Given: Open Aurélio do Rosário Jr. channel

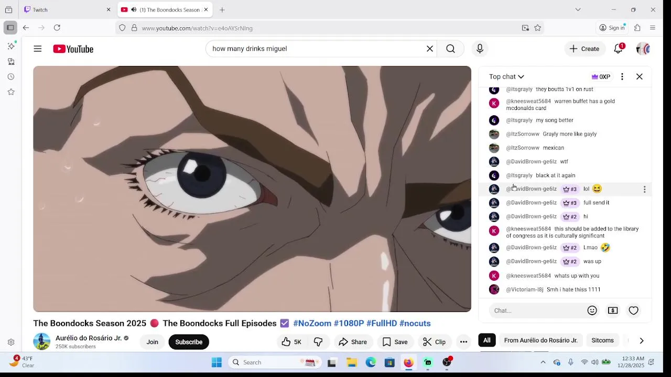Looking at the screenshot, I should pyautogui.click(x=89, y=338).
